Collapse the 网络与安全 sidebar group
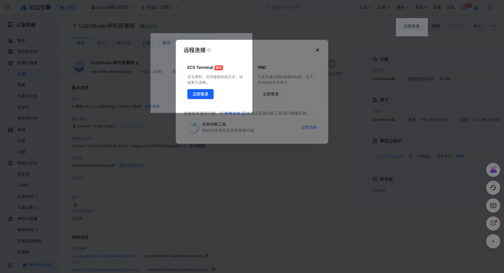Image resolution: width=504 pixels, height=273 pixels. (x=52, y=163)
